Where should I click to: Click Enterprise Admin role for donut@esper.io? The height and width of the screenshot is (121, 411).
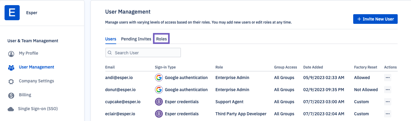coord(232,90)
